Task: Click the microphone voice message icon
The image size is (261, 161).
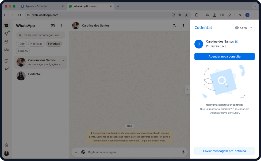Action: click(183, 152)
